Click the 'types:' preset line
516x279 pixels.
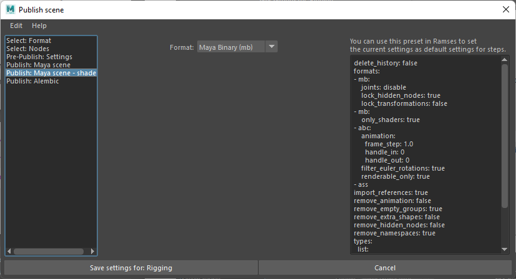tap(363, 241)
